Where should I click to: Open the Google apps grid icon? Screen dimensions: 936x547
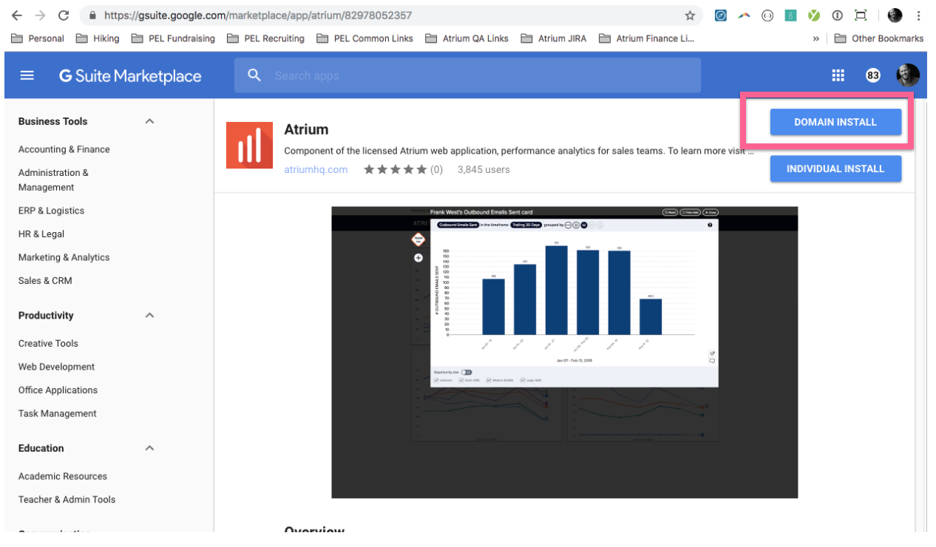838,75
